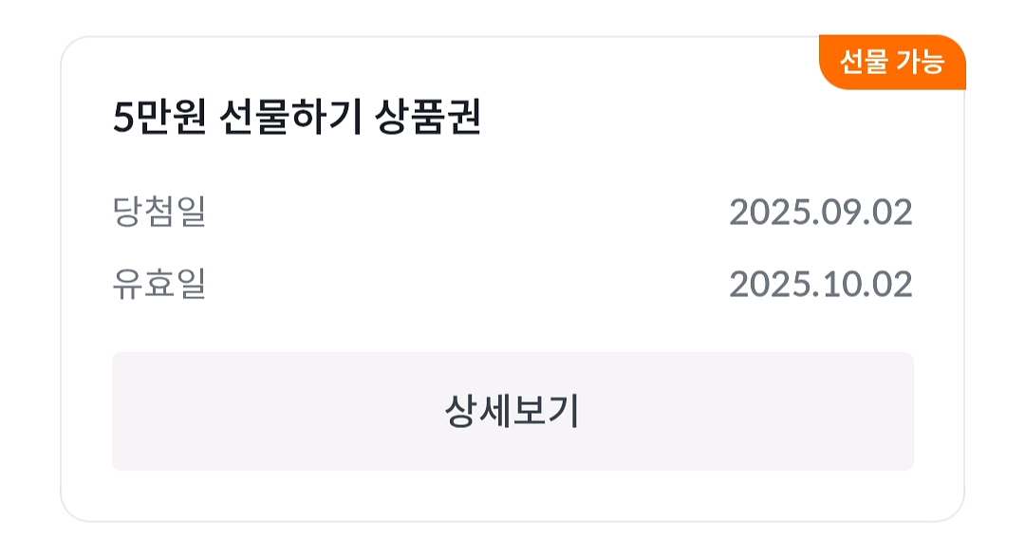Image resolution: width=1025 pixels, height=539 pixels.
Task: Click the 유효일 label
Action: pyautogui.click(x=158, y=284)
